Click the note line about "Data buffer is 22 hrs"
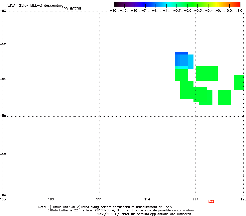The width and height of the screenshot is (246, 216). [x=120, y=210]
